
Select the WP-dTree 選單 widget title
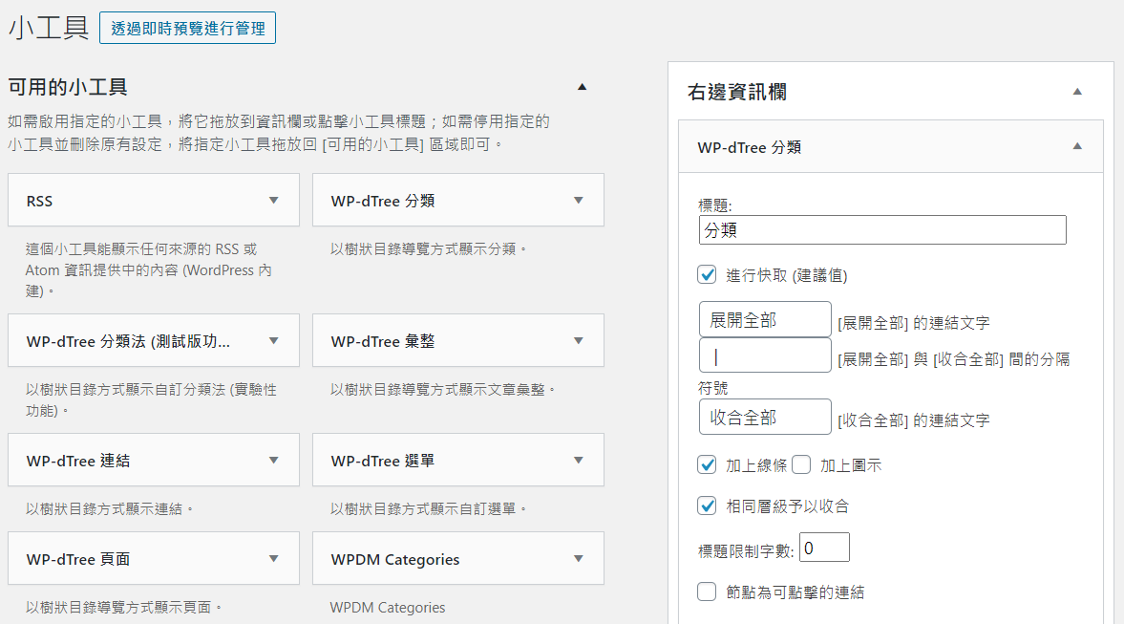tap(383, 461)
